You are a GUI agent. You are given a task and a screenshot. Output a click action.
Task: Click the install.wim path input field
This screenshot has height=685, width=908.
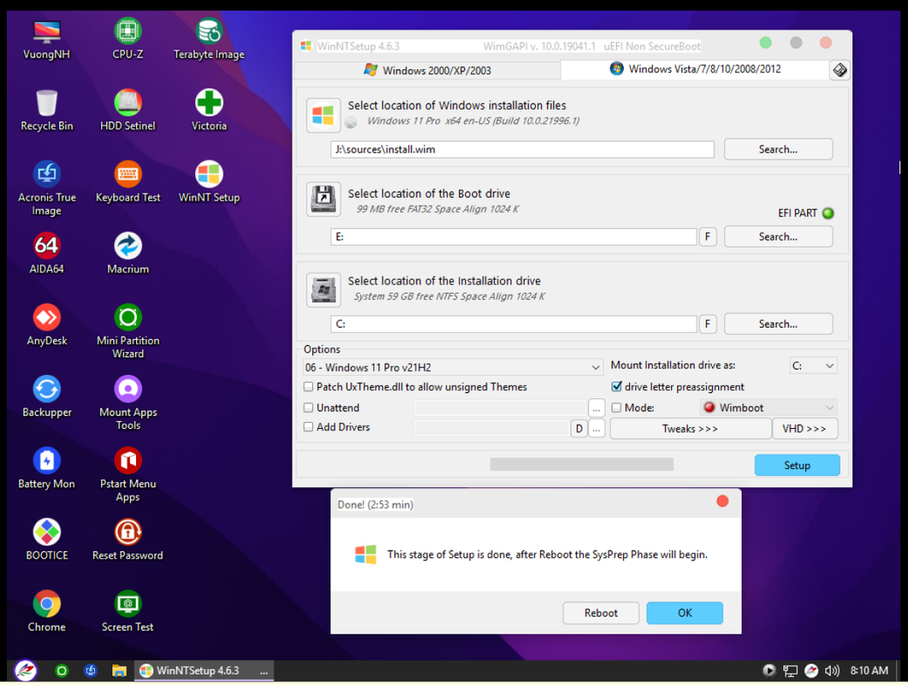[x=522, y=149]
